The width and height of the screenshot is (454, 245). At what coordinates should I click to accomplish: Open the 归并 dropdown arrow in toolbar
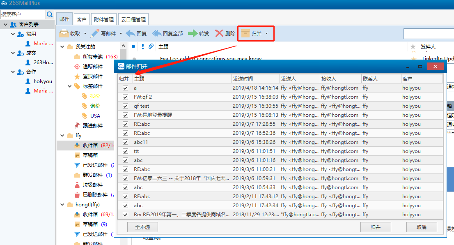tap(267, 34)
